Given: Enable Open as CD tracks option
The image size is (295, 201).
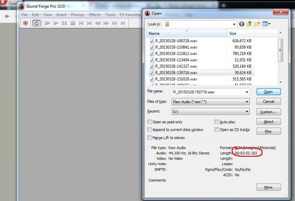Looking at the screenshot, I should (x=217, y=129).
